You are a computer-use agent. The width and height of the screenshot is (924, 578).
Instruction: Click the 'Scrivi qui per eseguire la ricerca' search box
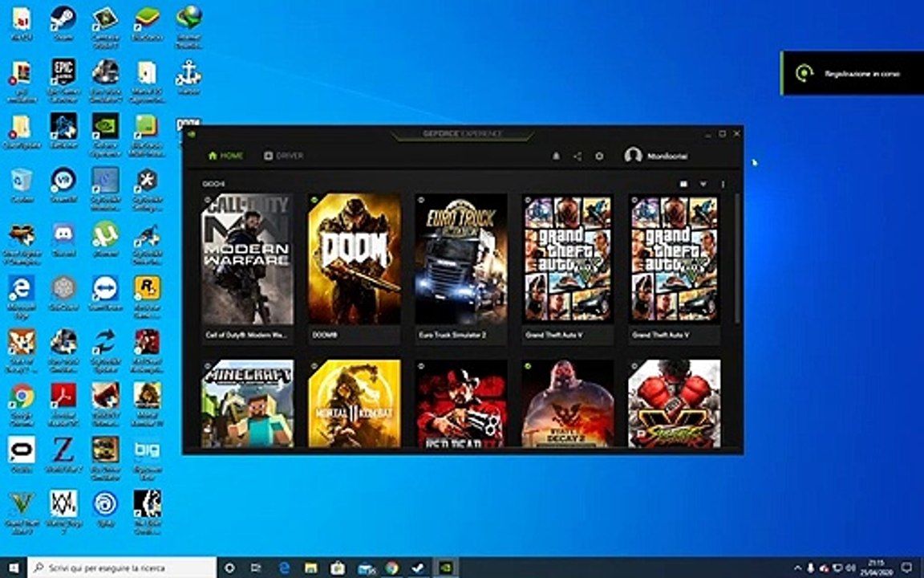click(122, 568)
